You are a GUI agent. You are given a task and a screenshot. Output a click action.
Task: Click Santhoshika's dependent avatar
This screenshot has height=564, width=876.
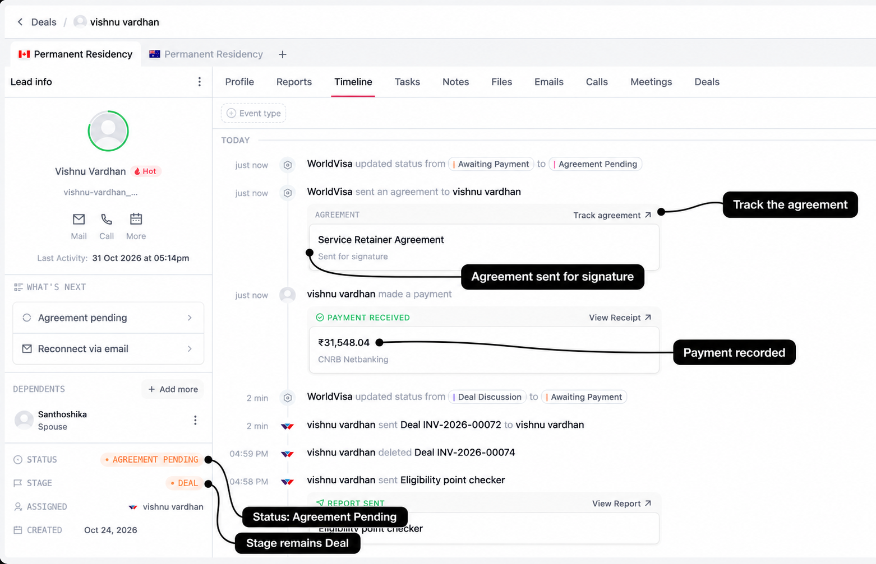pos(24,420)
